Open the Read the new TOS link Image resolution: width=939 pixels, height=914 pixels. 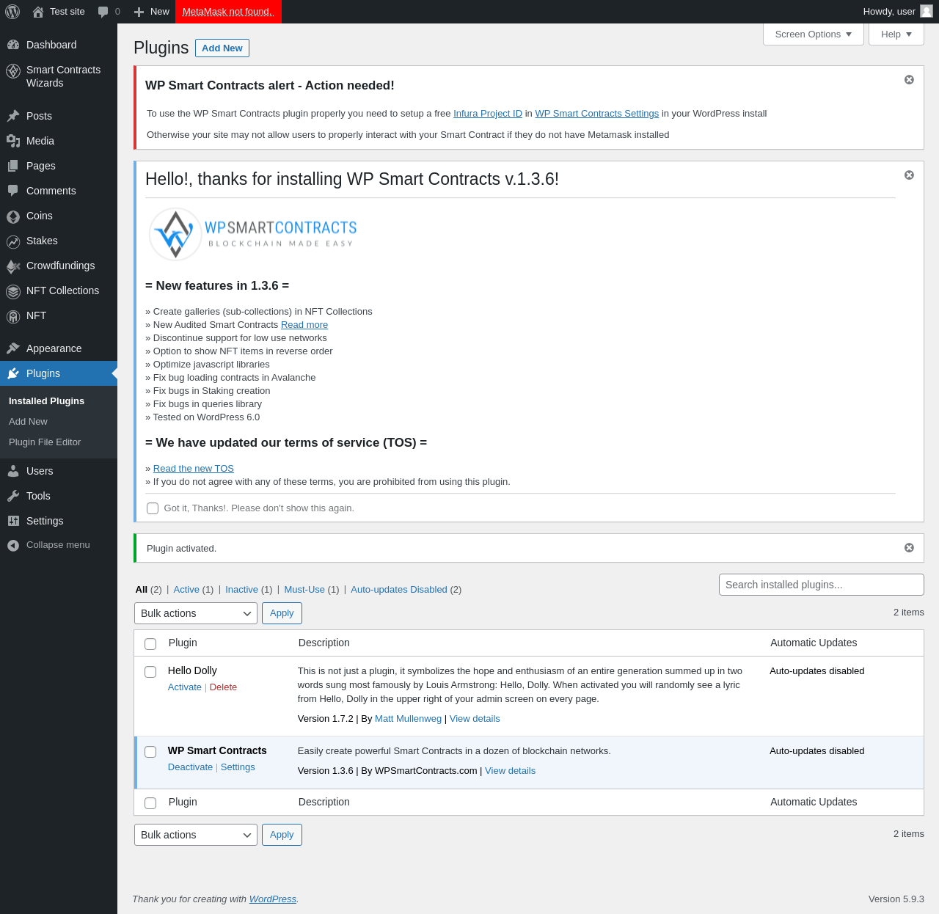coord(194,469)
